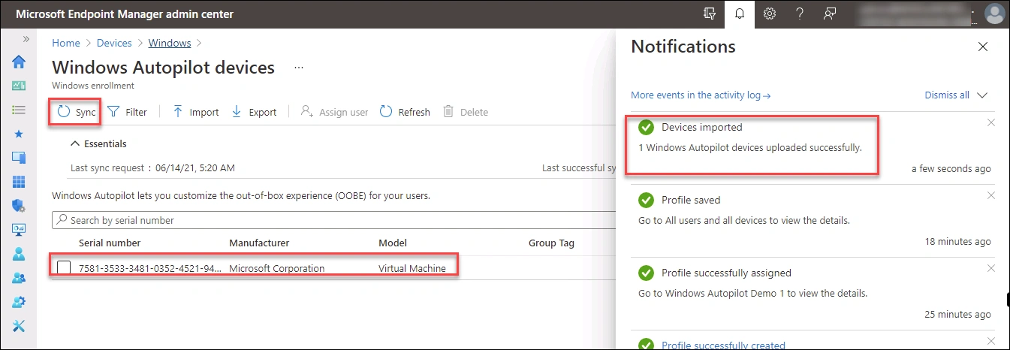Viewport: 1010px width, 350px height.
Task: Open the Devices imported notification title
Action: pyautogui.click(x=702, y=128)
